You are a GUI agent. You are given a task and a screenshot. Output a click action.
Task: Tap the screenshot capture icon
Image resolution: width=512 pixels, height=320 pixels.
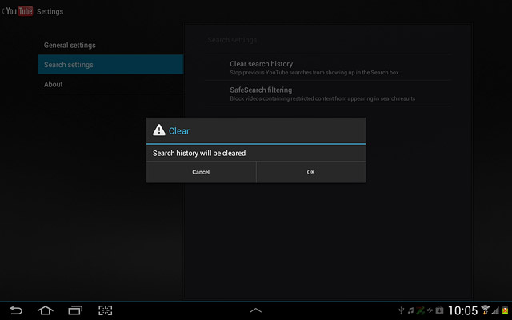105,310
